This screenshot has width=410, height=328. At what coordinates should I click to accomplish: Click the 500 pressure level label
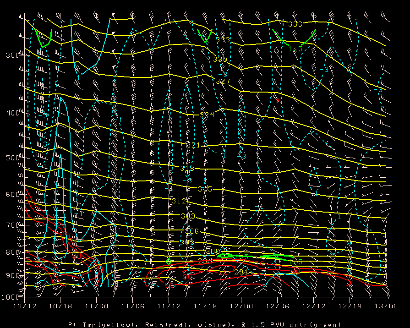pos(10,158)
